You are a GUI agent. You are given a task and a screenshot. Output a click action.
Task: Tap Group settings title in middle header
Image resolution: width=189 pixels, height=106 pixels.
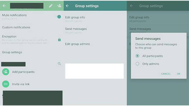pos(87,6)
